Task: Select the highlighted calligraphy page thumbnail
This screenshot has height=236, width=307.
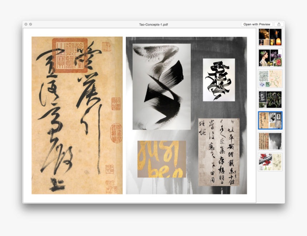Action: [x=270, y=120]
